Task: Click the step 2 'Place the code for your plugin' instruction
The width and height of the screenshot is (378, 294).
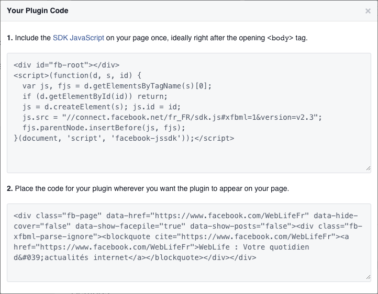Action: point(148,188)
